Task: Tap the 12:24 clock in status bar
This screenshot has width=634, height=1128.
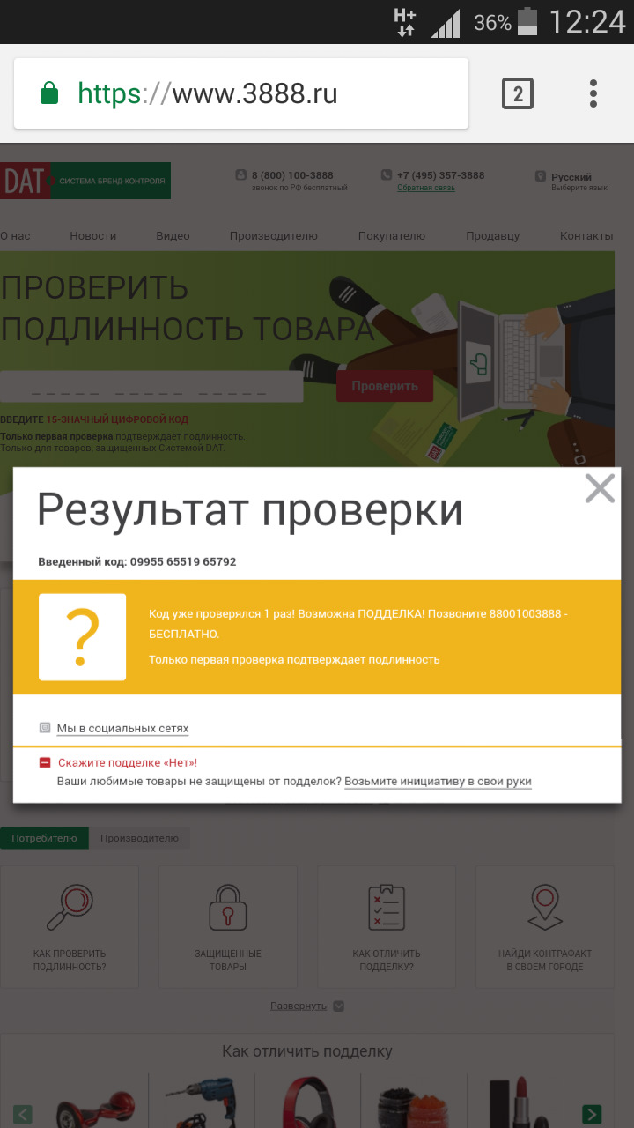Action: pos(587,22)
